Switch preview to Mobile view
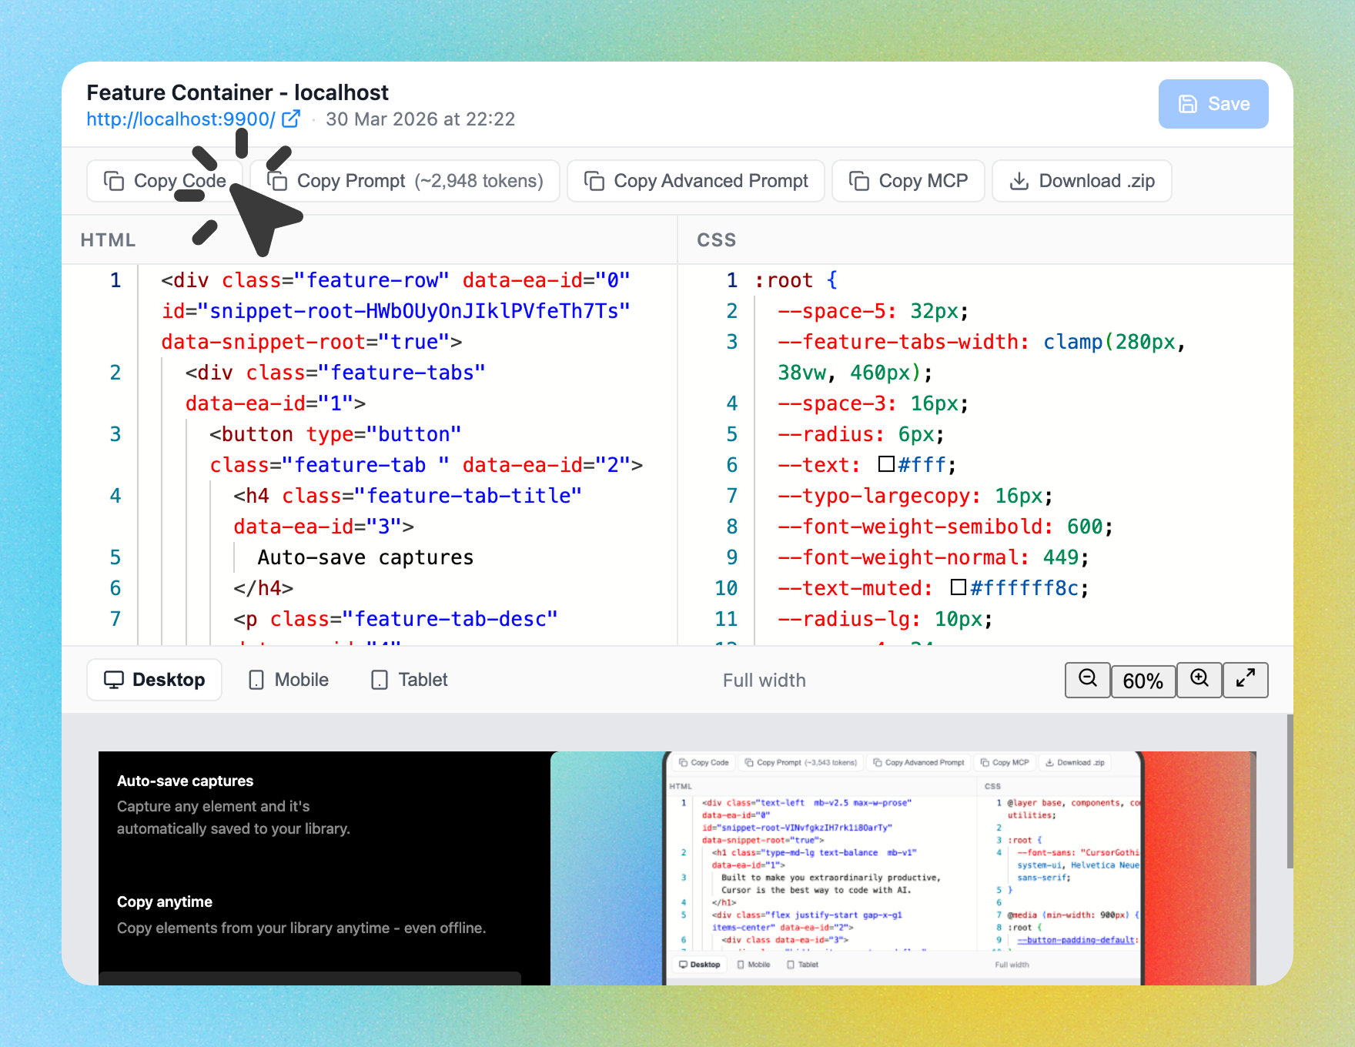This screenshot has width=1355, height=1047. click(x=288, y=680)
